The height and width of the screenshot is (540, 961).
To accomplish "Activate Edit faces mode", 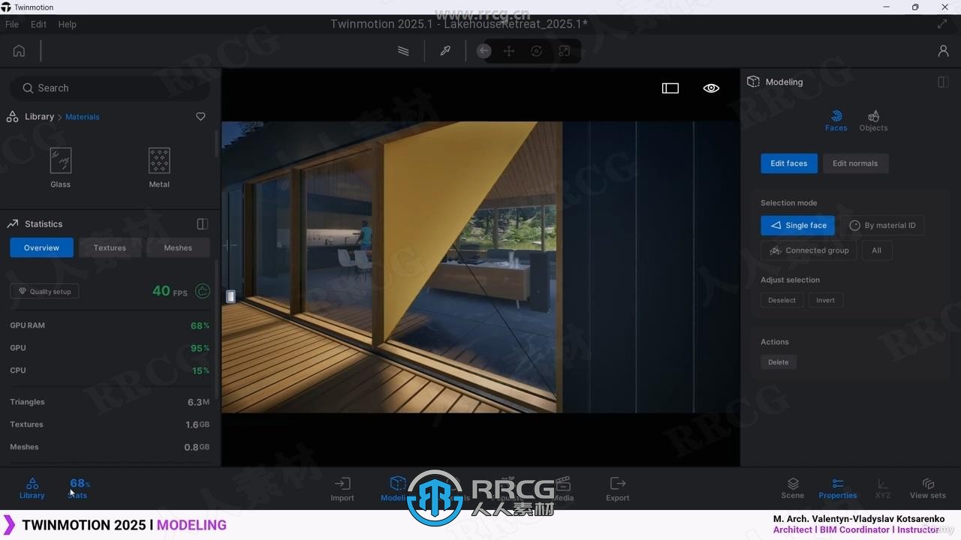I will 789,163.
